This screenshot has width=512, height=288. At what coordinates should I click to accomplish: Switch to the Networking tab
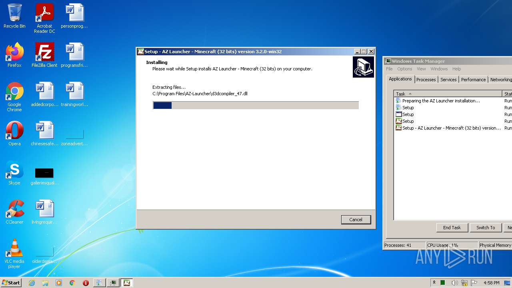pyautogui.click(x=500, y=80)
